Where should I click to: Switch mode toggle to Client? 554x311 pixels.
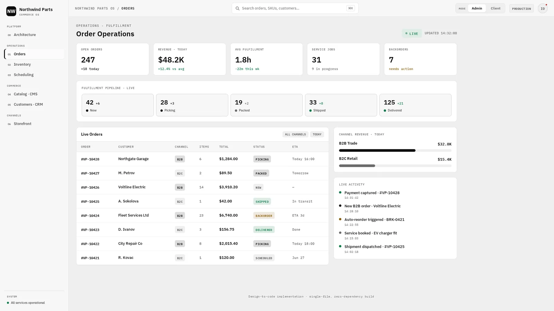point(495,8)
